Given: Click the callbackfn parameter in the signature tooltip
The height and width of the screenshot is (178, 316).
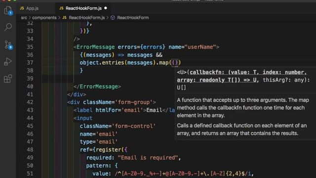Looking at the screenshot, I should tap(207, 72).
